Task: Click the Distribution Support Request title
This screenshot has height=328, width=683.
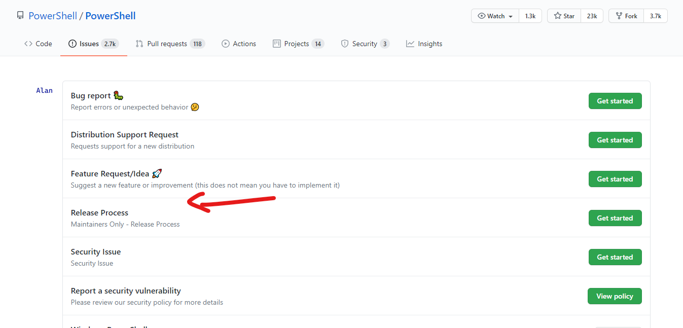Action: 125,135
